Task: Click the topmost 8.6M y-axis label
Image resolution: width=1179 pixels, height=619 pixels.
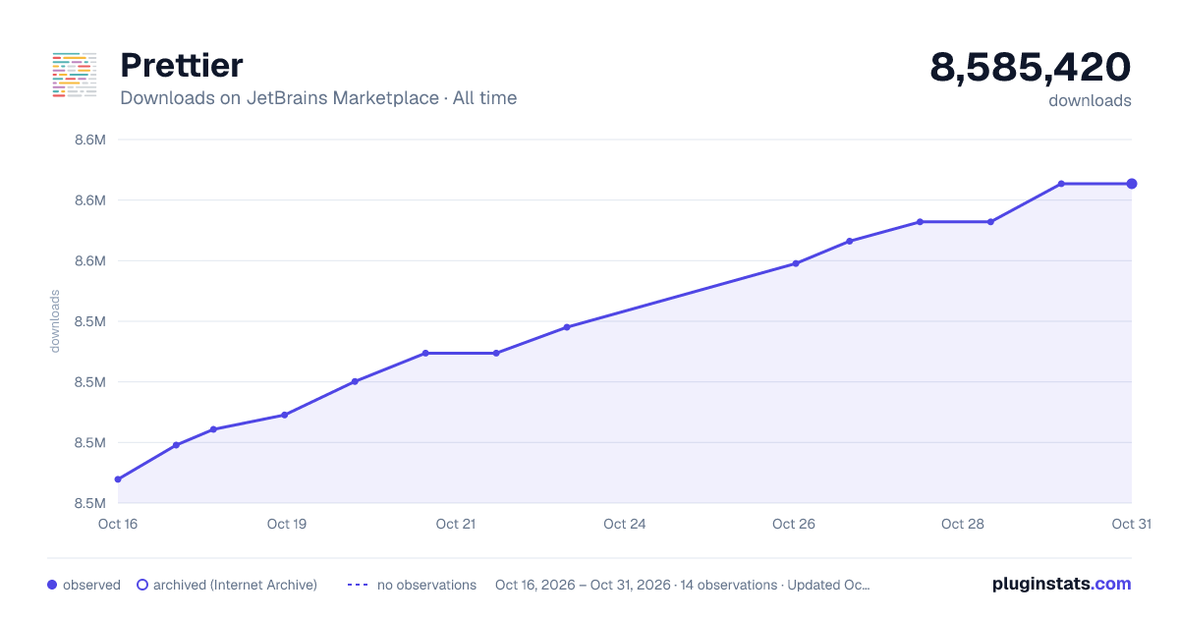Action: click(90, 140)
